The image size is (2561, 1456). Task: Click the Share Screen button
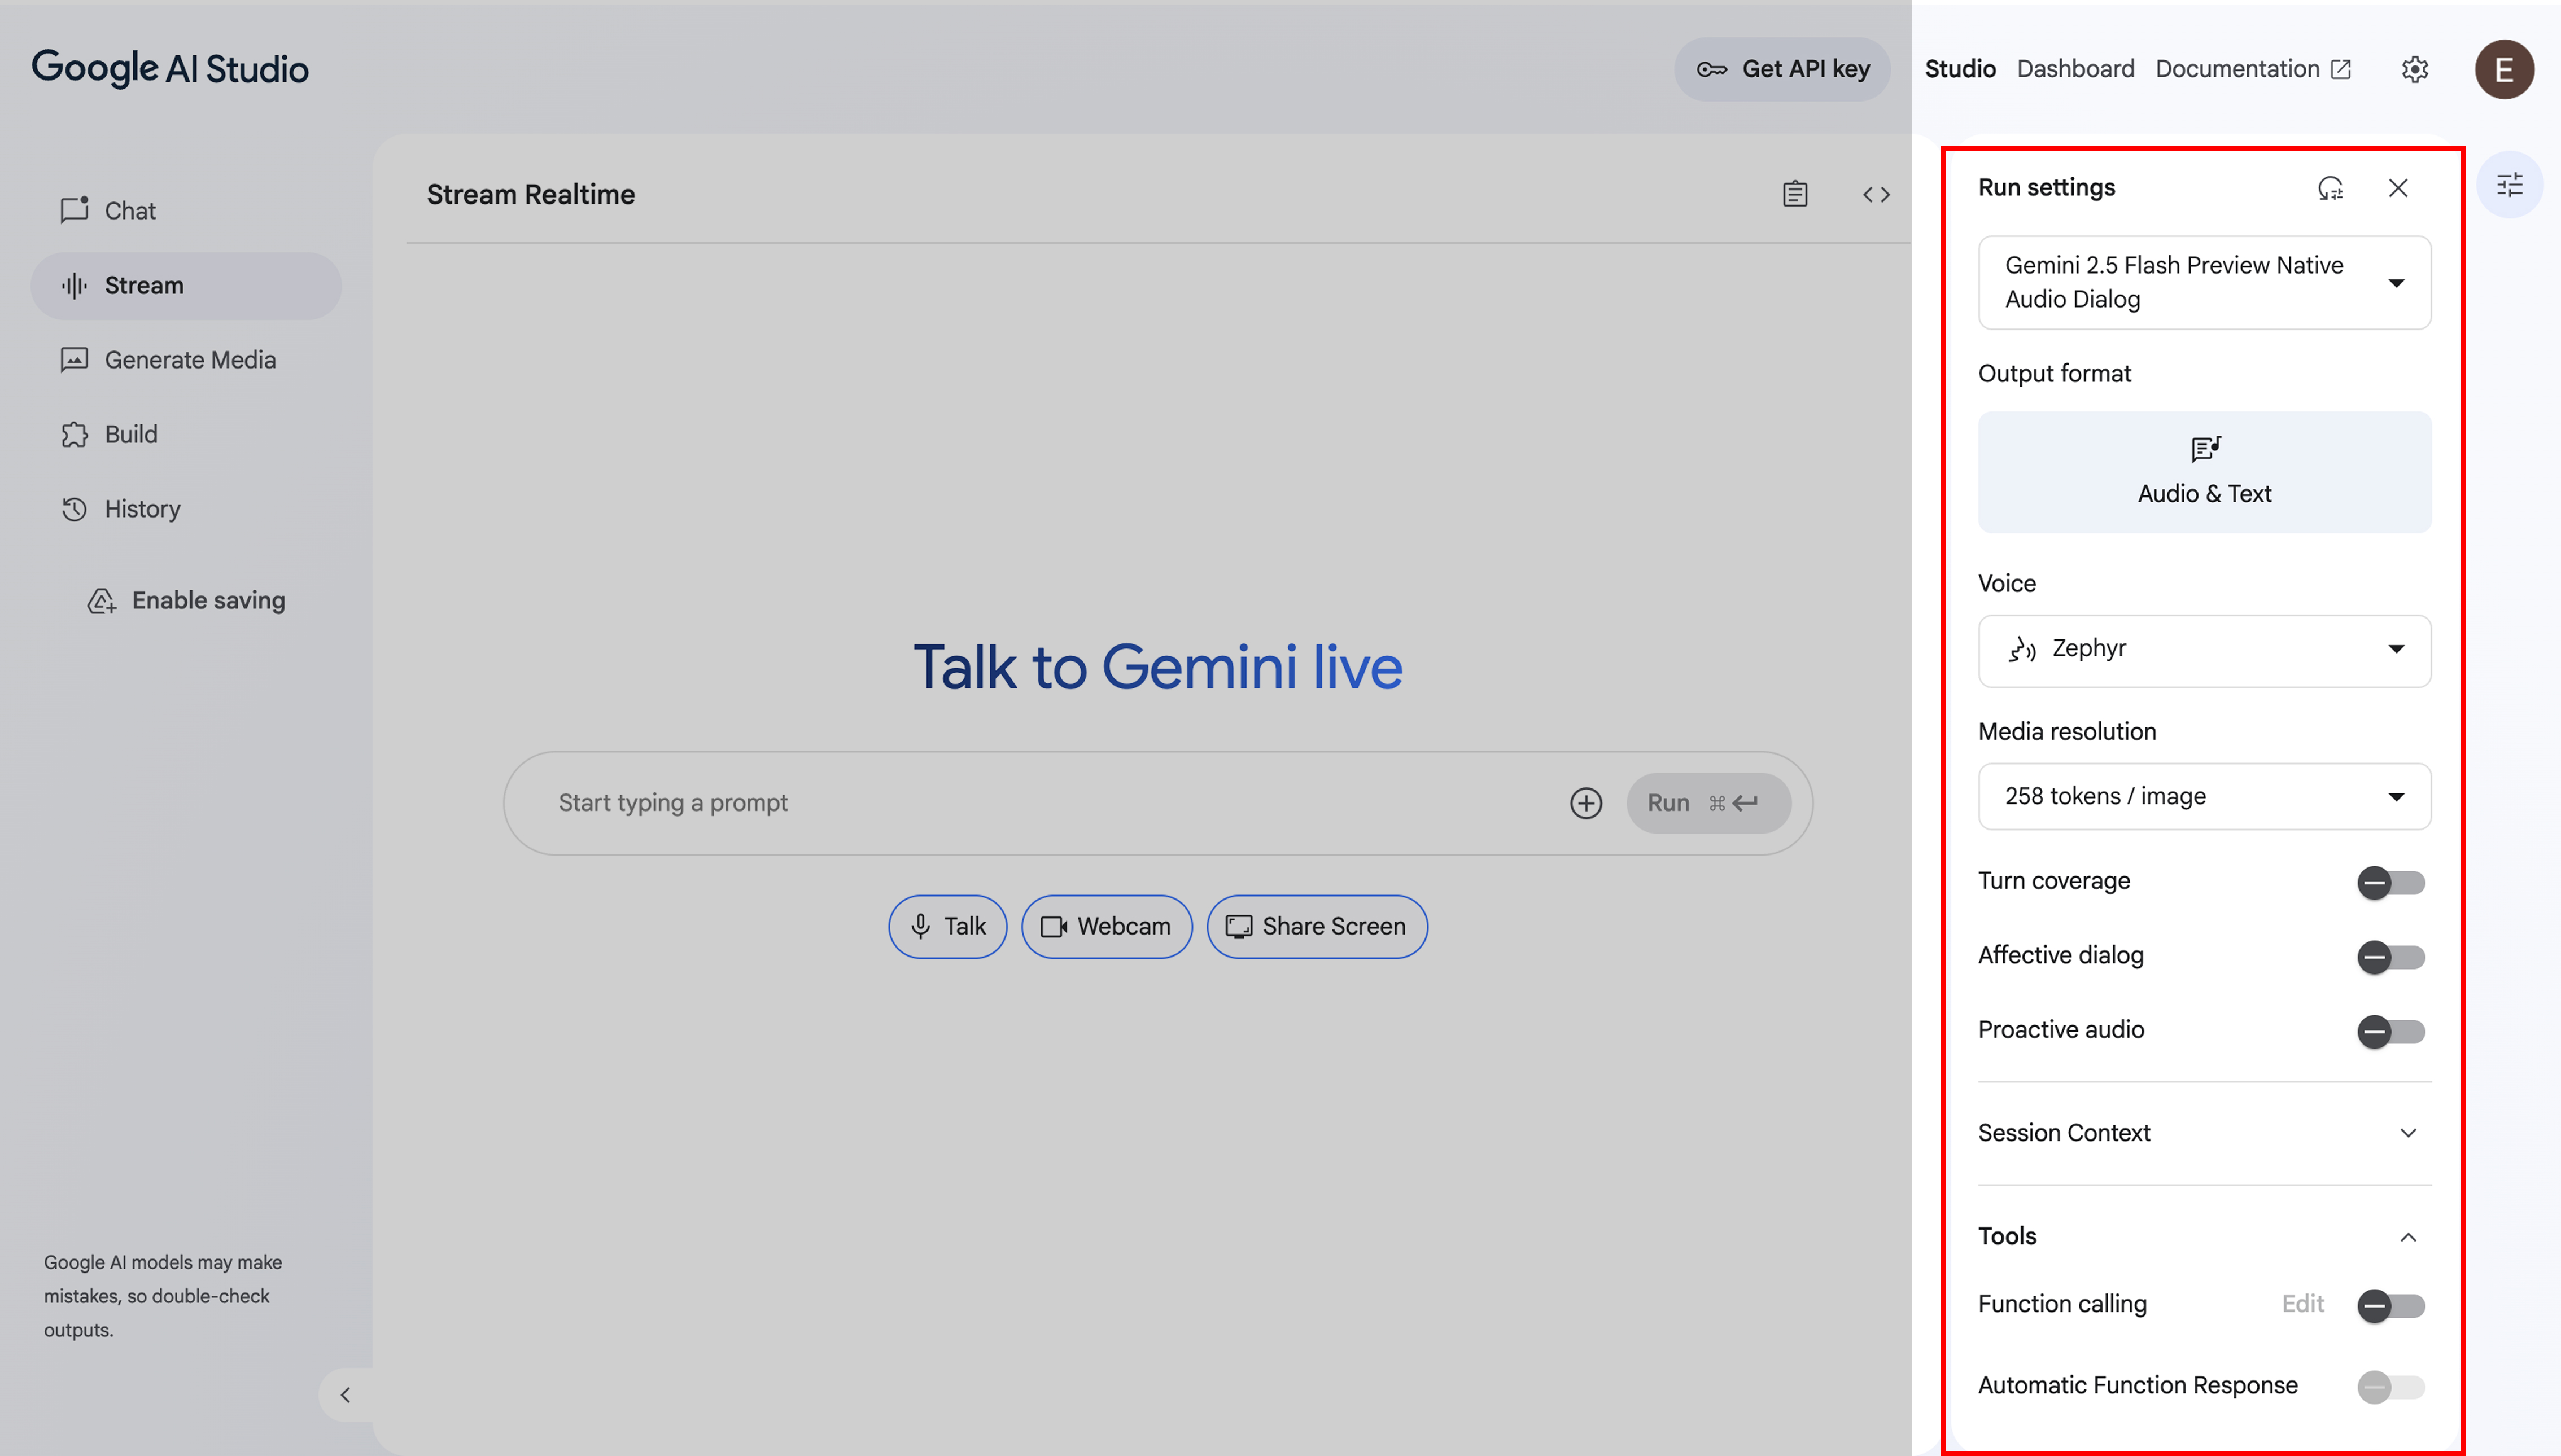tap(1317, 927)
